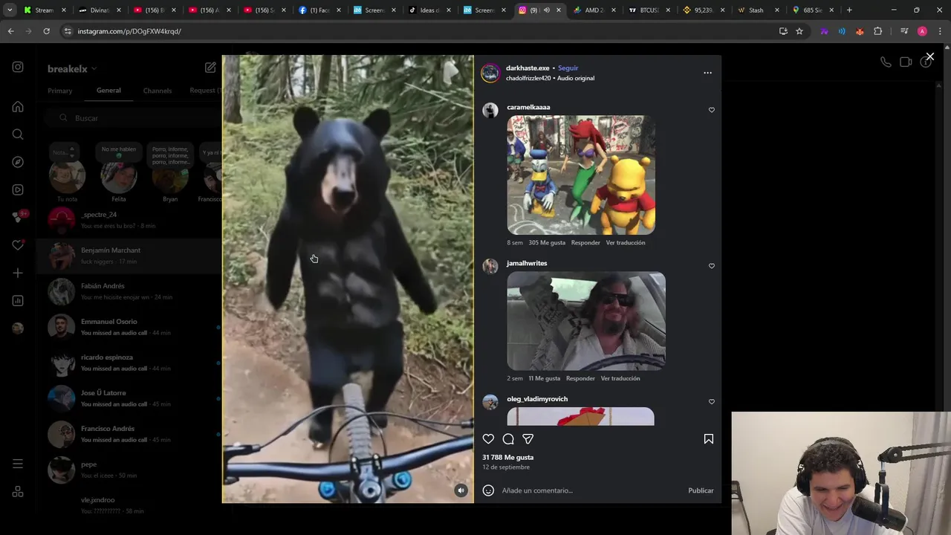Screen dimensions: 951x535
Task: Open the bearded man GIF in jamalhwrites's comment
Action: click(586, 321)
